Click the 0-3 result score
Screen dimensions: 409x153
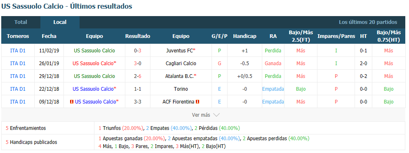click(137, 51)
